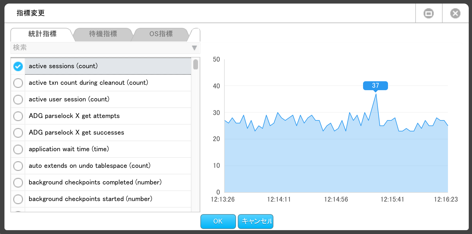
Task: Select background checkpoints started radio
Action: click(18, 199)
